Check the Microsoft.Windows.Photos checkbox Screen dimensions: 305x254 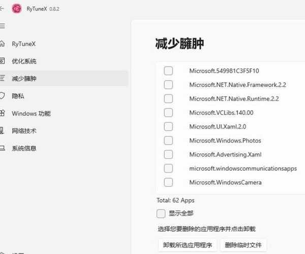pyautogui.click(x=168, y=140)
